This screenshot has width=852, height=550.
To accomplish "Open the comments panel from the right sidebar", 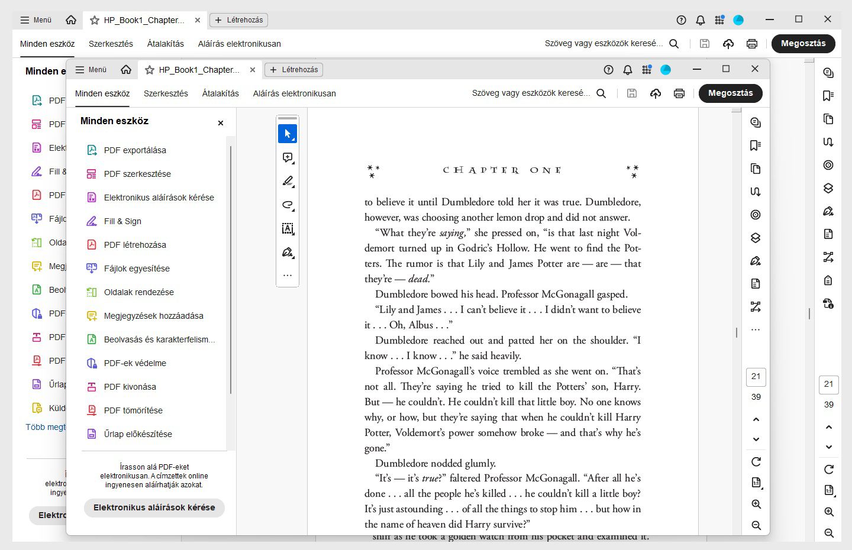I will 756,122.
